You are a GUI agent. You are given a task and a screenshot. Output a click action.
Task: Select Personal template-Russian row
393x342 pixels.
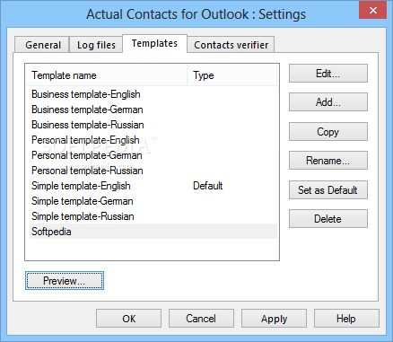tap(153, 171)
